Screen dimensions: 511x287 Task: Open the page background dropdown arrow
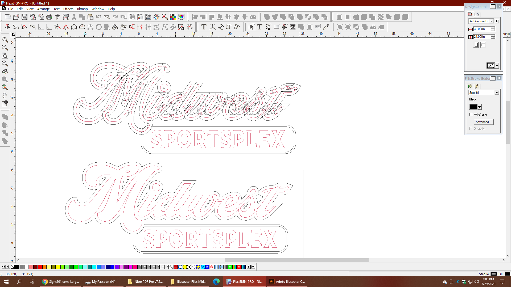[x=497, y=66]
